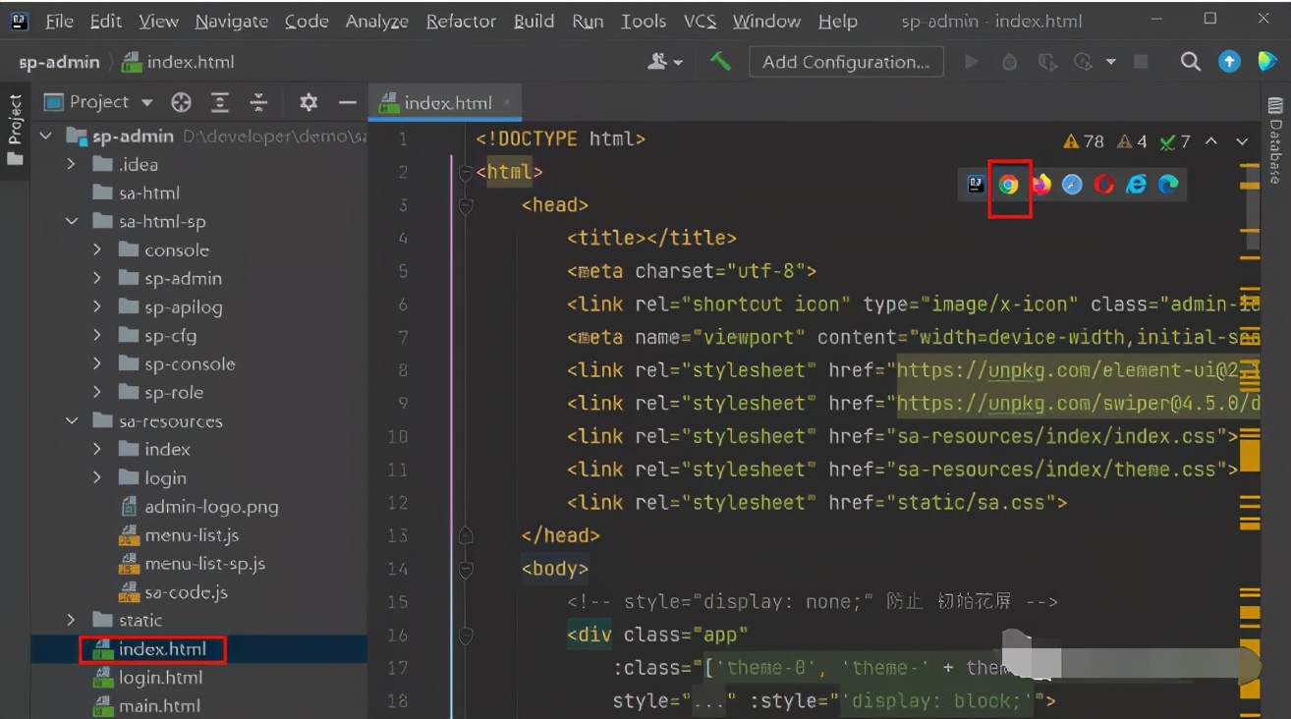Go to next highlighted error arrow

[1242, 141]
